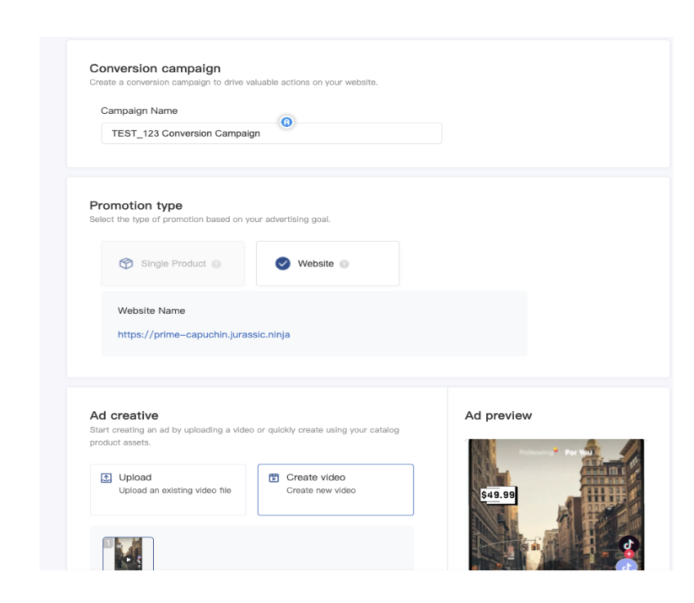Open the help icon beside Website
This screenshot has width=694, height=603.
pyautogui.click(x=345, y=264)
